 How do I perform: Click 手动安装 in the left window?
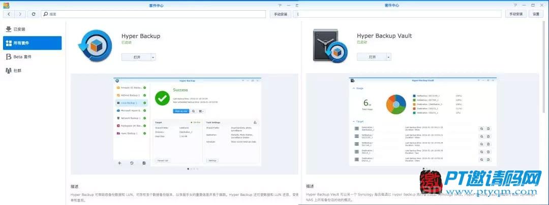[281, 14]
